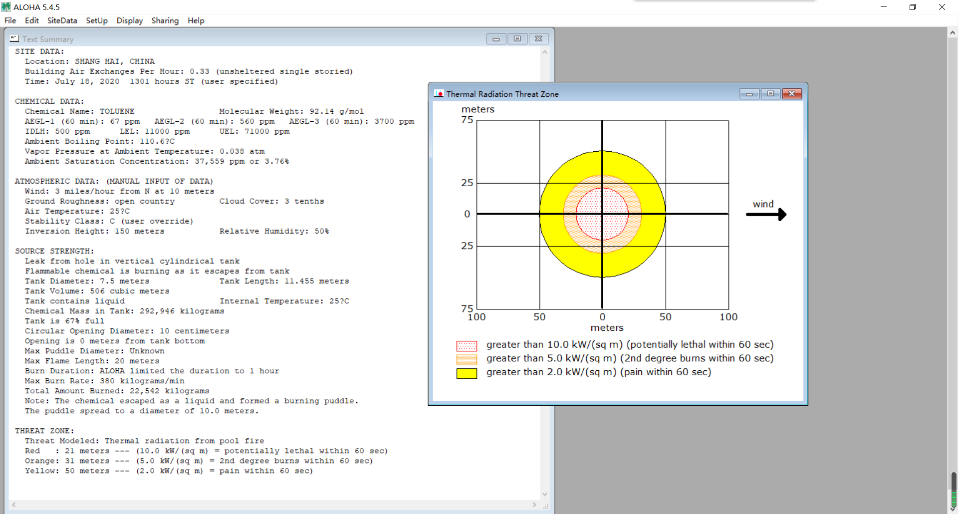Click main window scrollbar up arrow
Viewport: 958px width, 514px height.
pyautogui.click(x=953, y=32)
